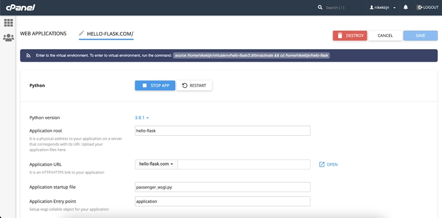Screen dimensions: 442x218
Task: Open the hello-flask.com domain dropdown
Action: coord(156,164)
